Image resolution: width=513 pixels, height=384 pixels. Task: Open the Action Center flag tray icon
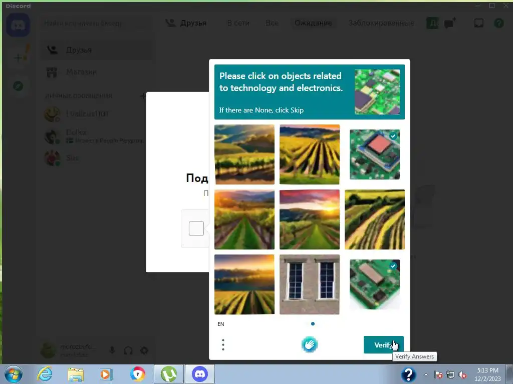438,375
